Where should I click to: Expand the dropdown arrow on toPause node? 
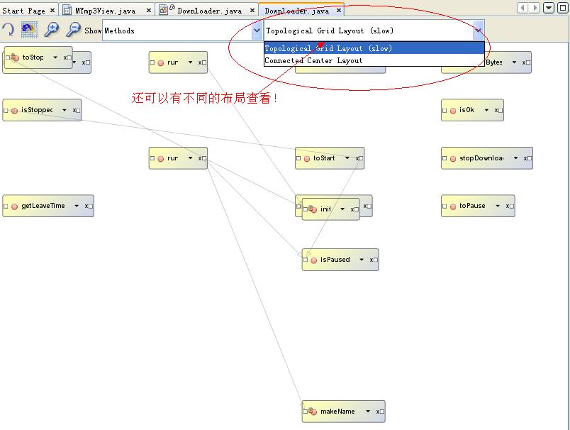pos(498,206)
